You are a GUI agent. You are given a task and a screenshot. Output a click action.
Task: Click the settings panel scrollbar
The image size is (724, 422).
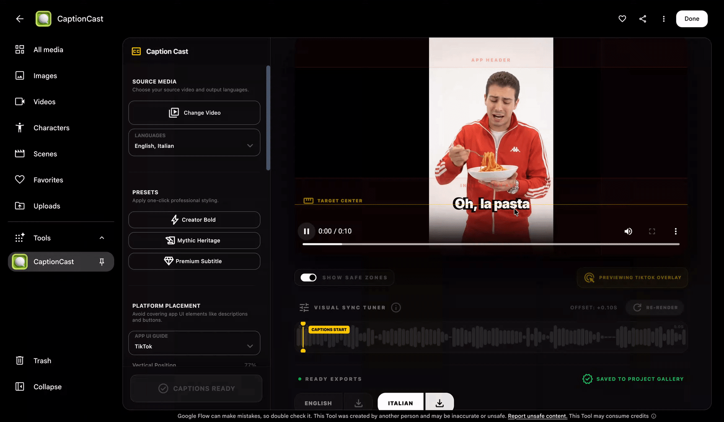click(x=268, y=118)
